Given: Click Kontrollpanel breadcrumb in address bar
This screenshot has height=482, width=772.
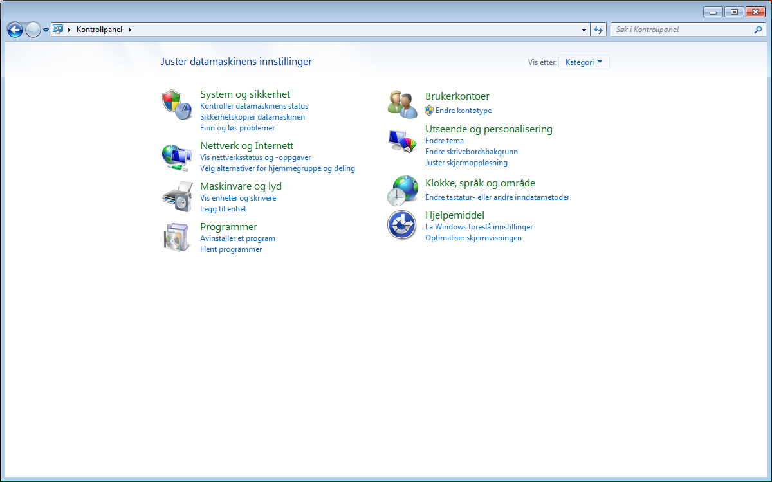Looking at the screenshot, I should pyautogui.click(x=99, y=30).
